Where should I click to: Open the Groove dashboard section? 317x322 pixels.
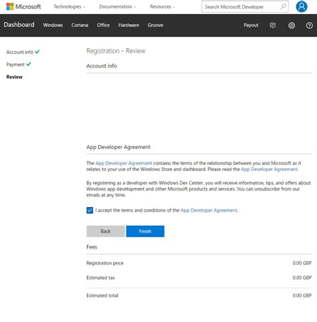coord(155,25)
